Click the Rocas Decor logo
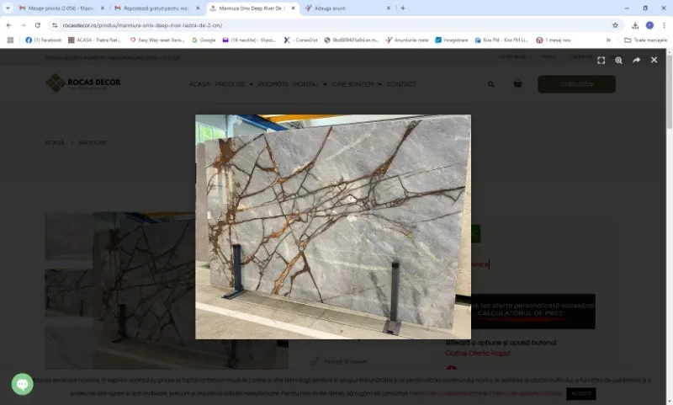 [x=83, y=83]
